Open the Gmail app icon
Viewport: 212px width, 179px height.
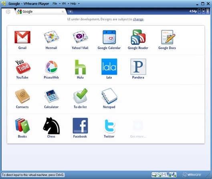[22, 37]
